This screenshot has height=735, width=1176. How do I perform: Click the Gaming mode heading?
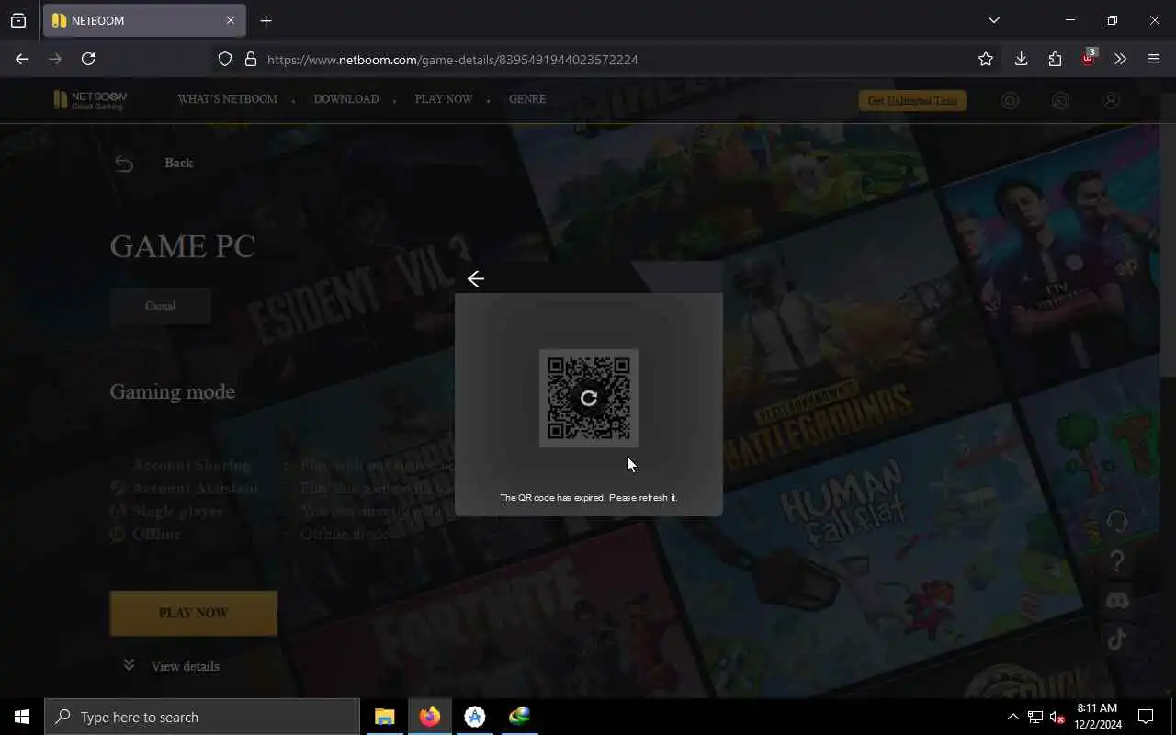[x=172, y=391]
